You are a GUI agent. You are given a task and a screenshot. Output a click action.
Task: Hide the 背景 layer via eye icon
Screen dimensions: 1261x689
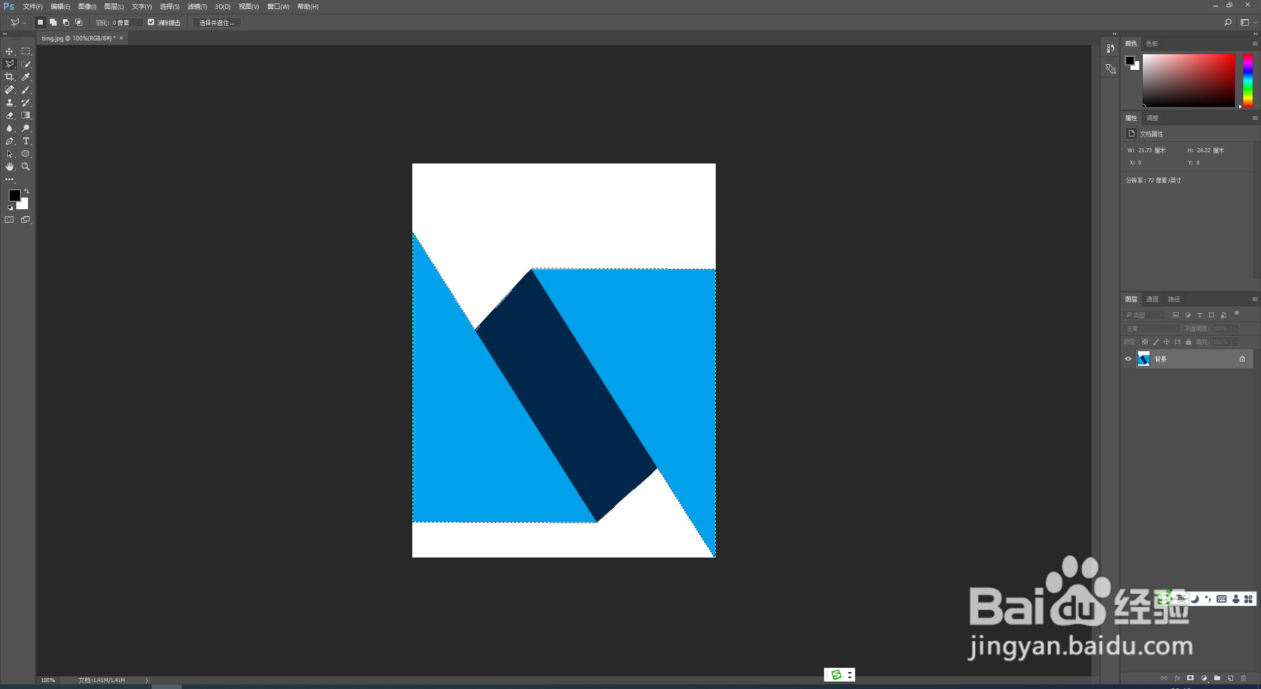[1128, 359]
